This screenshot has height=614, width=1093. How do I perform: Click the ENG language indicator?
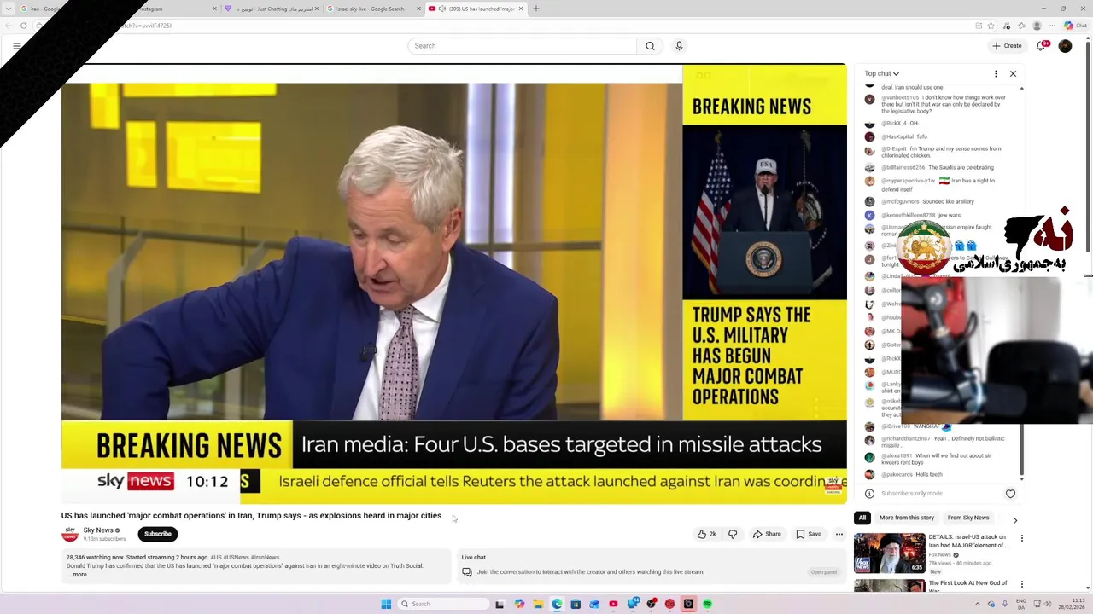[1021, 604]
